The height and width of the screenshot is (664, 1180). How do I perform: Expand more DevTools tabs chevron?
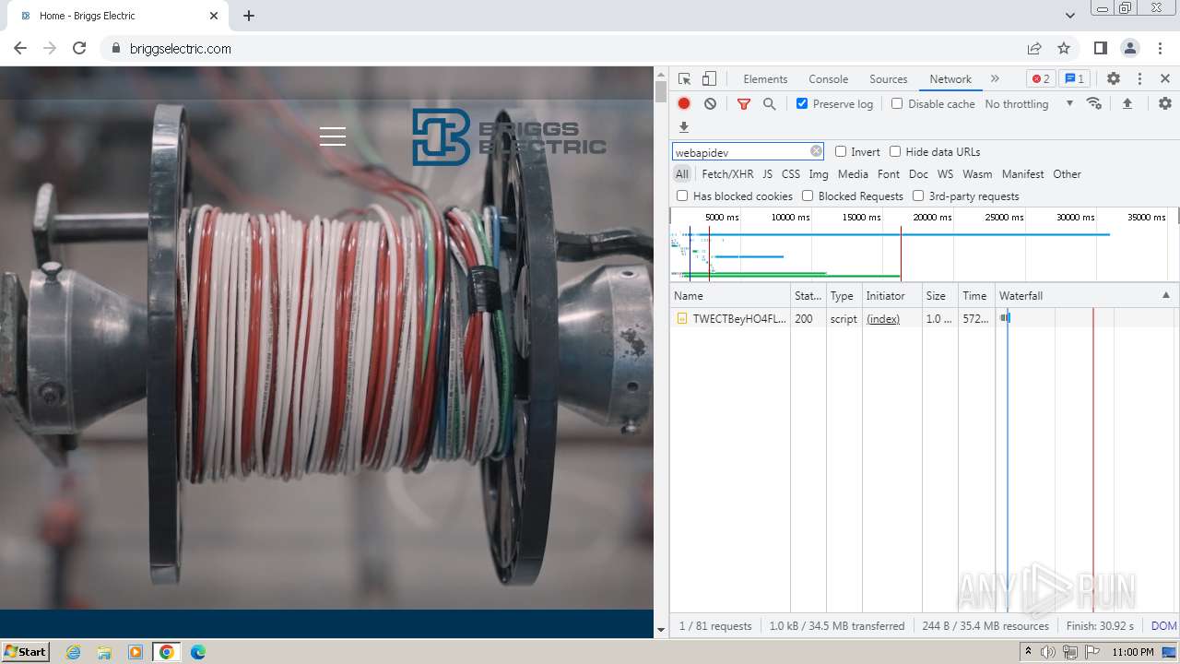995,78
